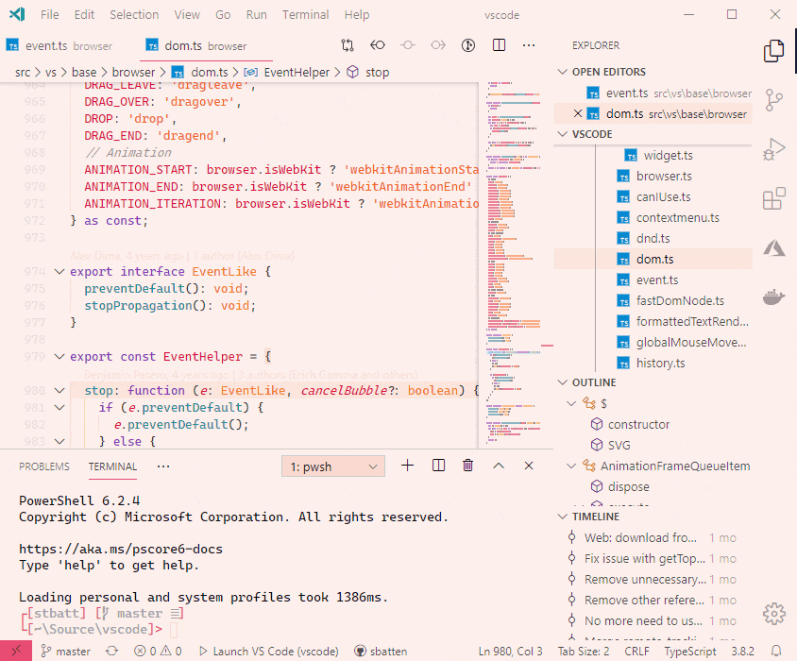Kill terminal with trash icon
This screenshot has width=797, height=661.
click(468, 466)
